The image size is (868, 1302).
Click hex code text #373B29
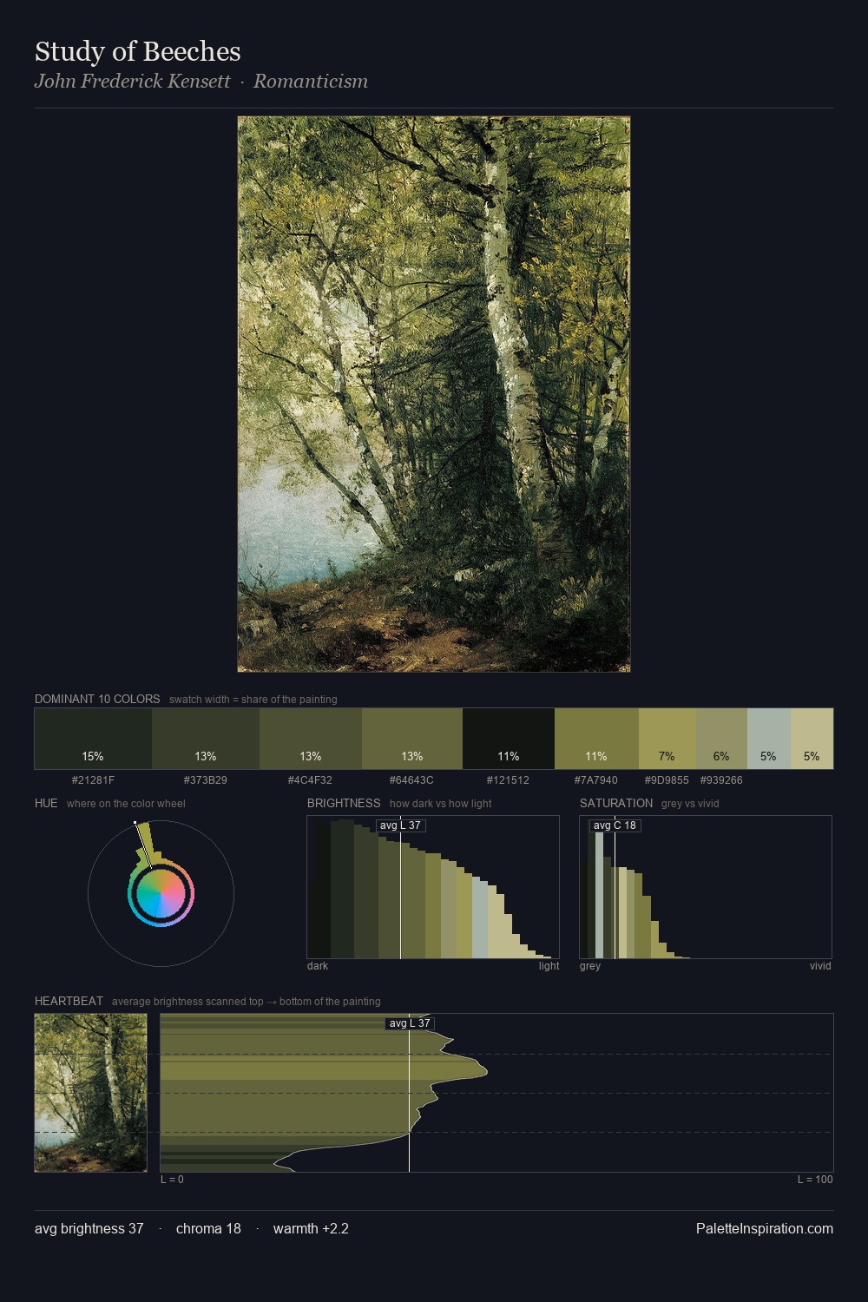tap(206, 779)
